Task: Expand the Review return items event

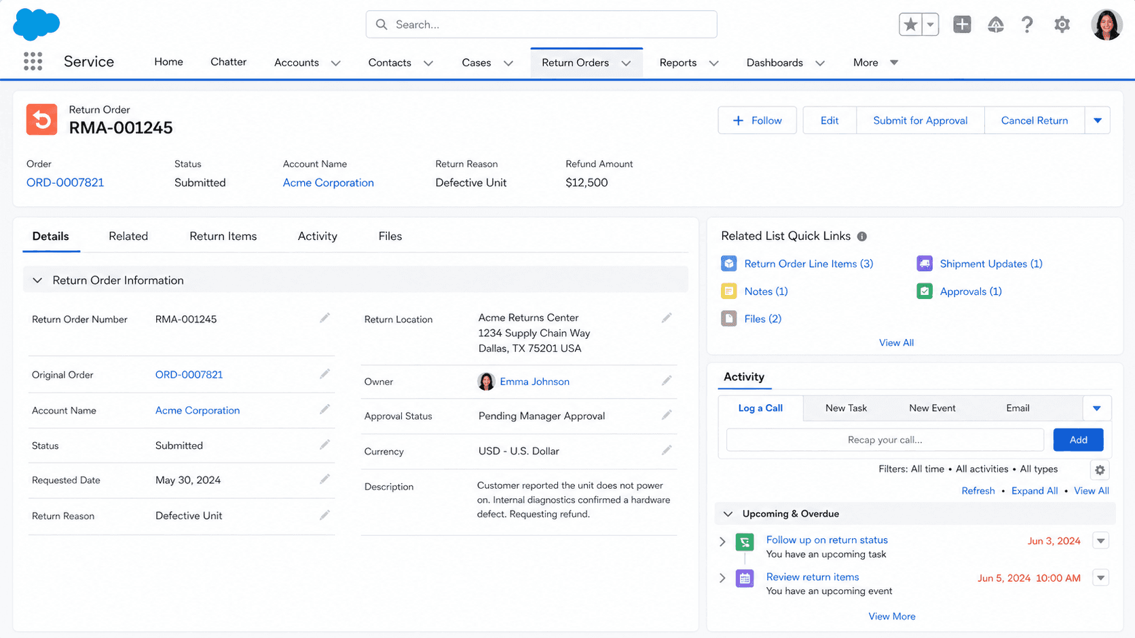Action: pyautogui.click(x=722, y=578)
